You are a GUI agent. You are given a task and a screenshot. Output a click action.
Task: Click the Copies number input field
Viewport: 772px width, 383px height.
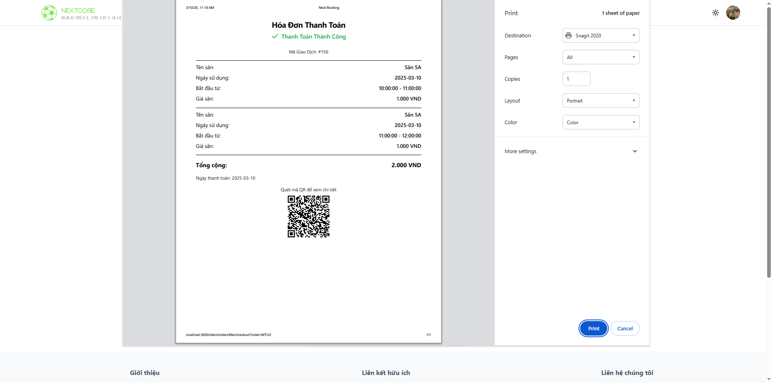coord(576,79)
